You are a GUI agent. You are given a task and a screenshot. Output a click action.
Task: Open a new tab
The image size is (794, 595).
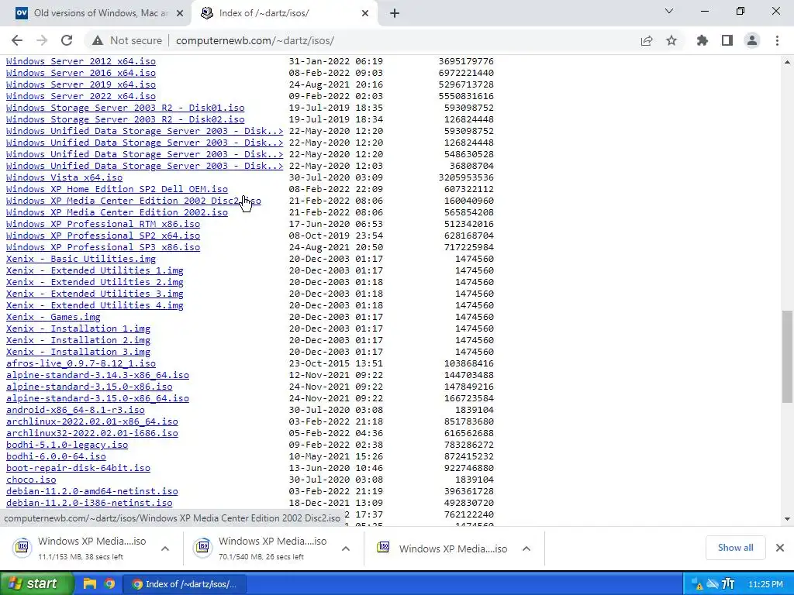395,13
